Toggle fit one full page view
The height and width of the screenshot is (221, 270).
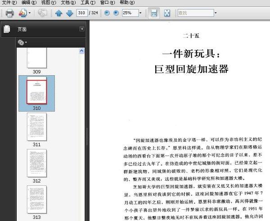167,13
